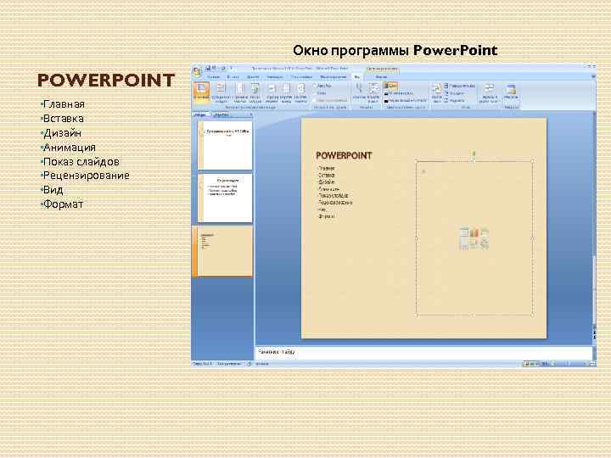
Task: Click the heading 'Окно программы PowerPoint'
Action: [x=395, y=51]
